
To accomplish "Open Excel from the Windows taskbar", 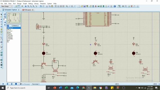I will click(x=66, y=88).
